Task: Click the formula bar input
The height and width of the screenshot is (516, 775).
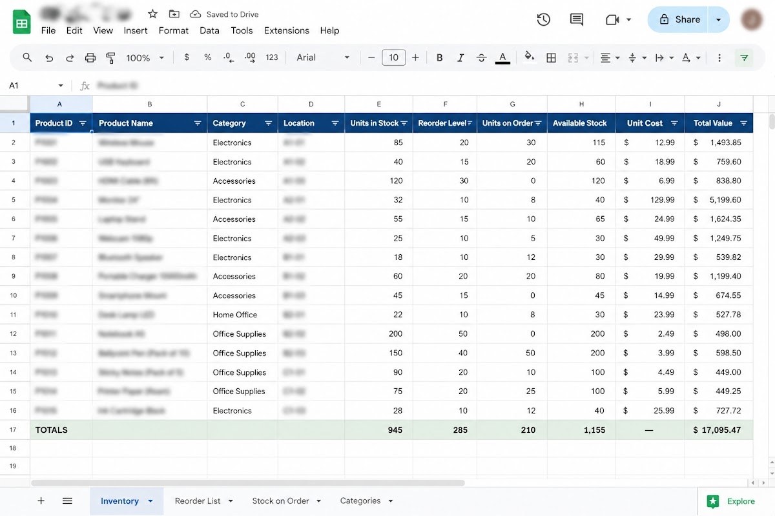Action: pos(426,85)
